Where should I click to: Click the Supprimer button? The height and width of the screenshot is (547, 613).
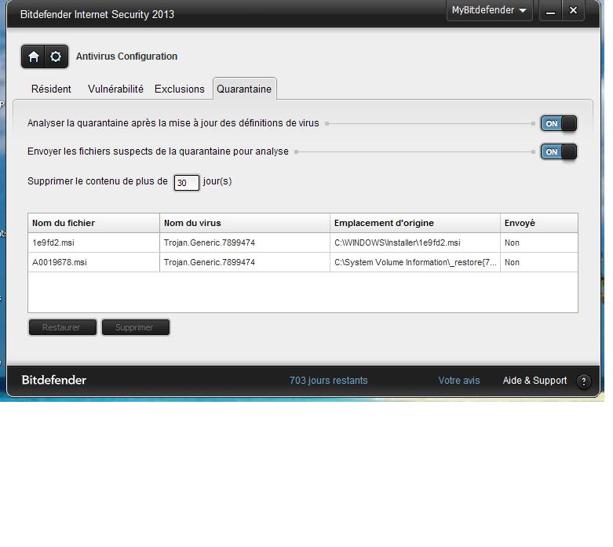(x=136, y=327)
